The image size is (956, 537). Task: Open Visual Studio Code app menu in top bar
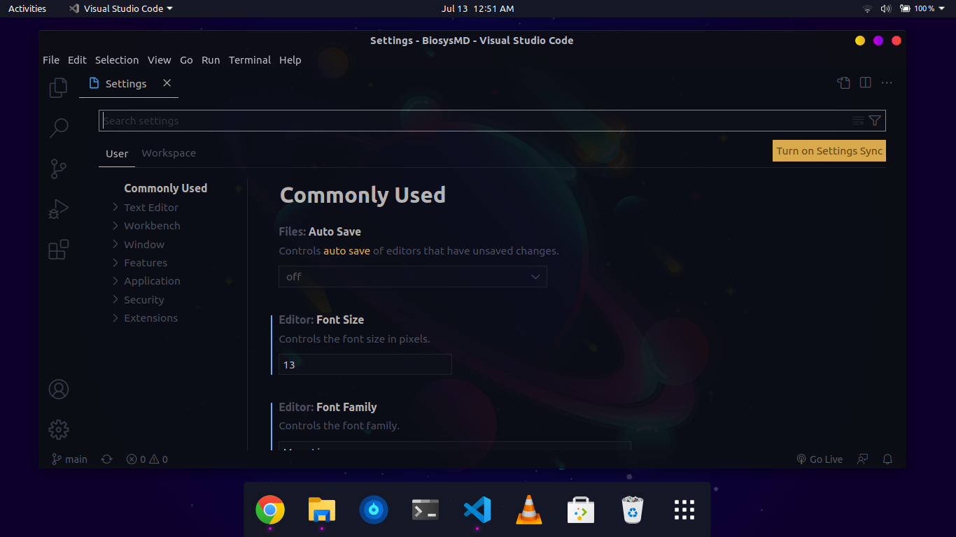pos(120,8)
